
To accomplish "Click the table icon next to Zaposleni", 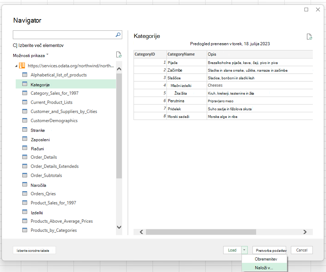I will [25, 139].
